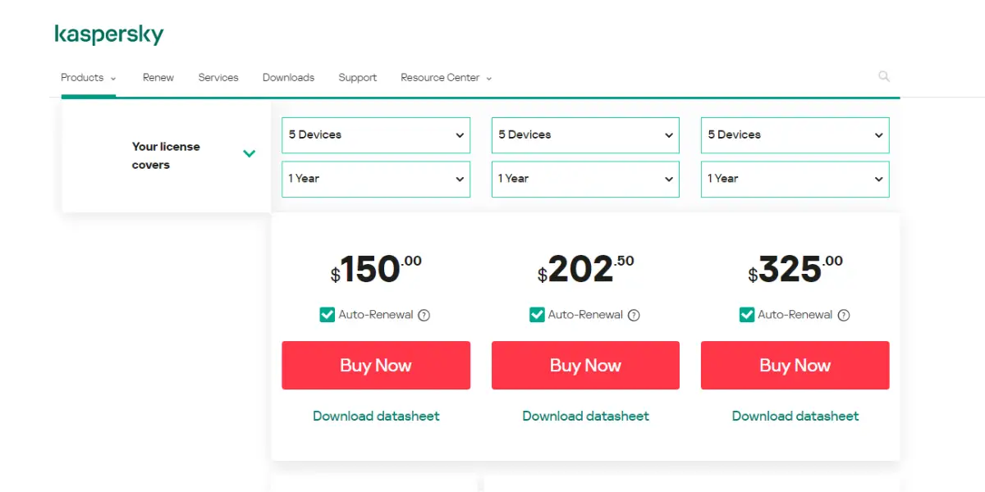The height and width of the screenshot is (492, 985).
Task: Click help icon beside $150.00 Auto-Renewal
Action: point(424,315)
